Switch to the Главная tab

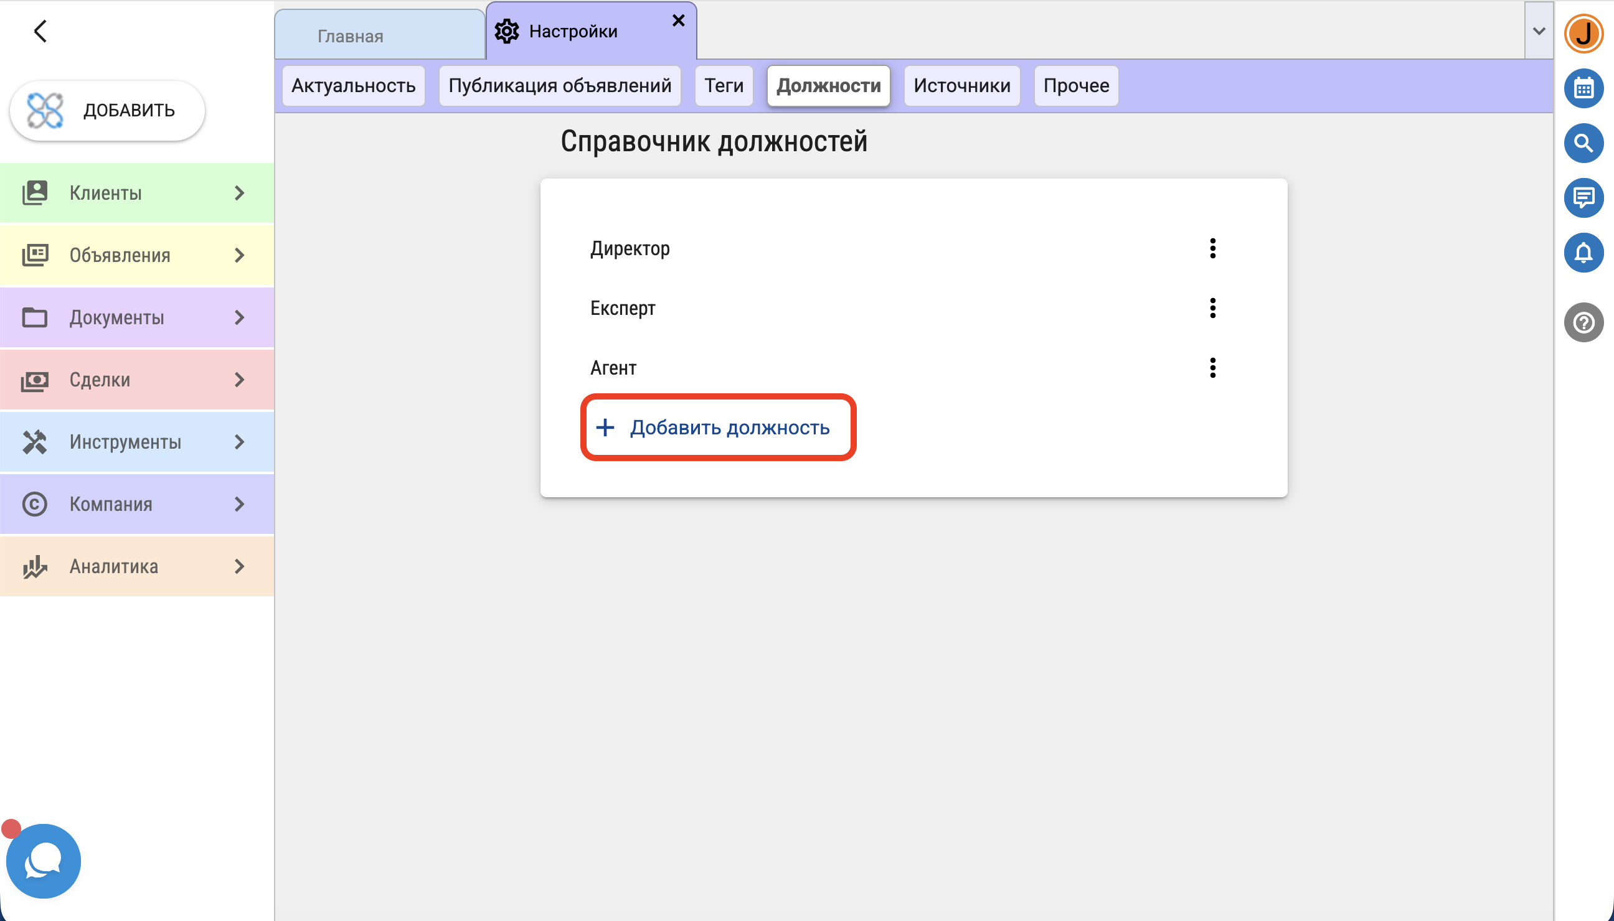(350, 36)
